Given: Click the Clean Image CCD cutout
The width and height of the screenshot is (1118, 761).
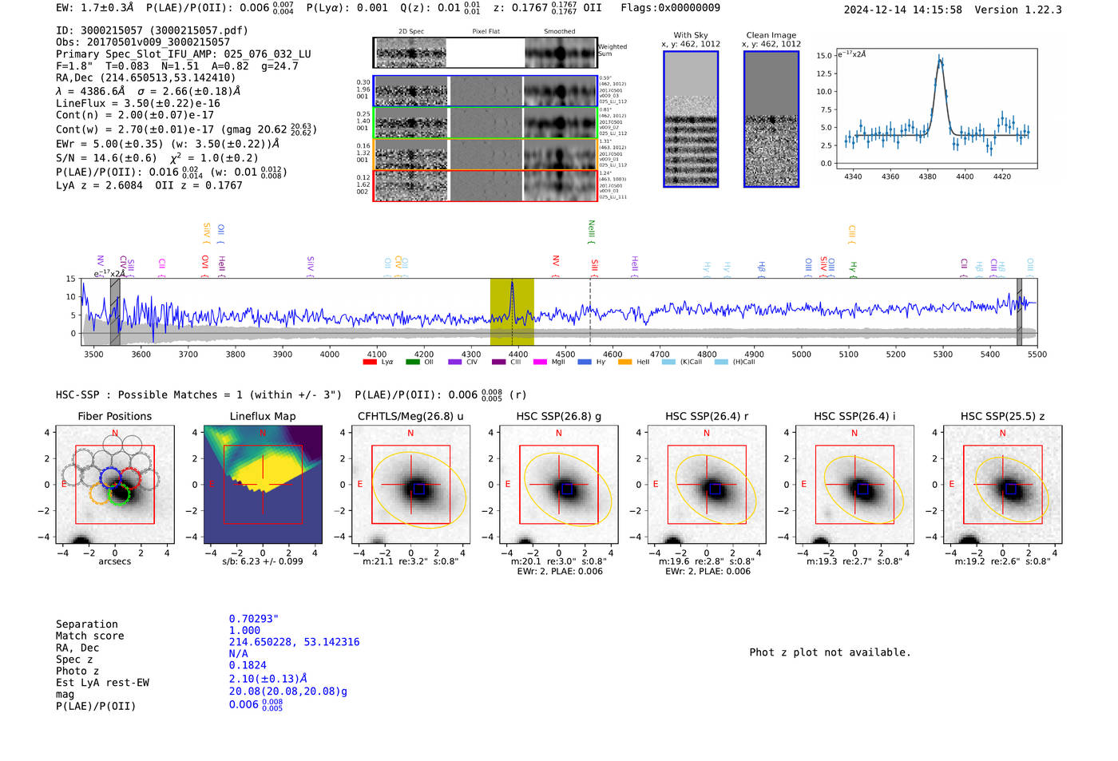Looking at the screenshot, I should pyautogui.click(x=771, y=119).
